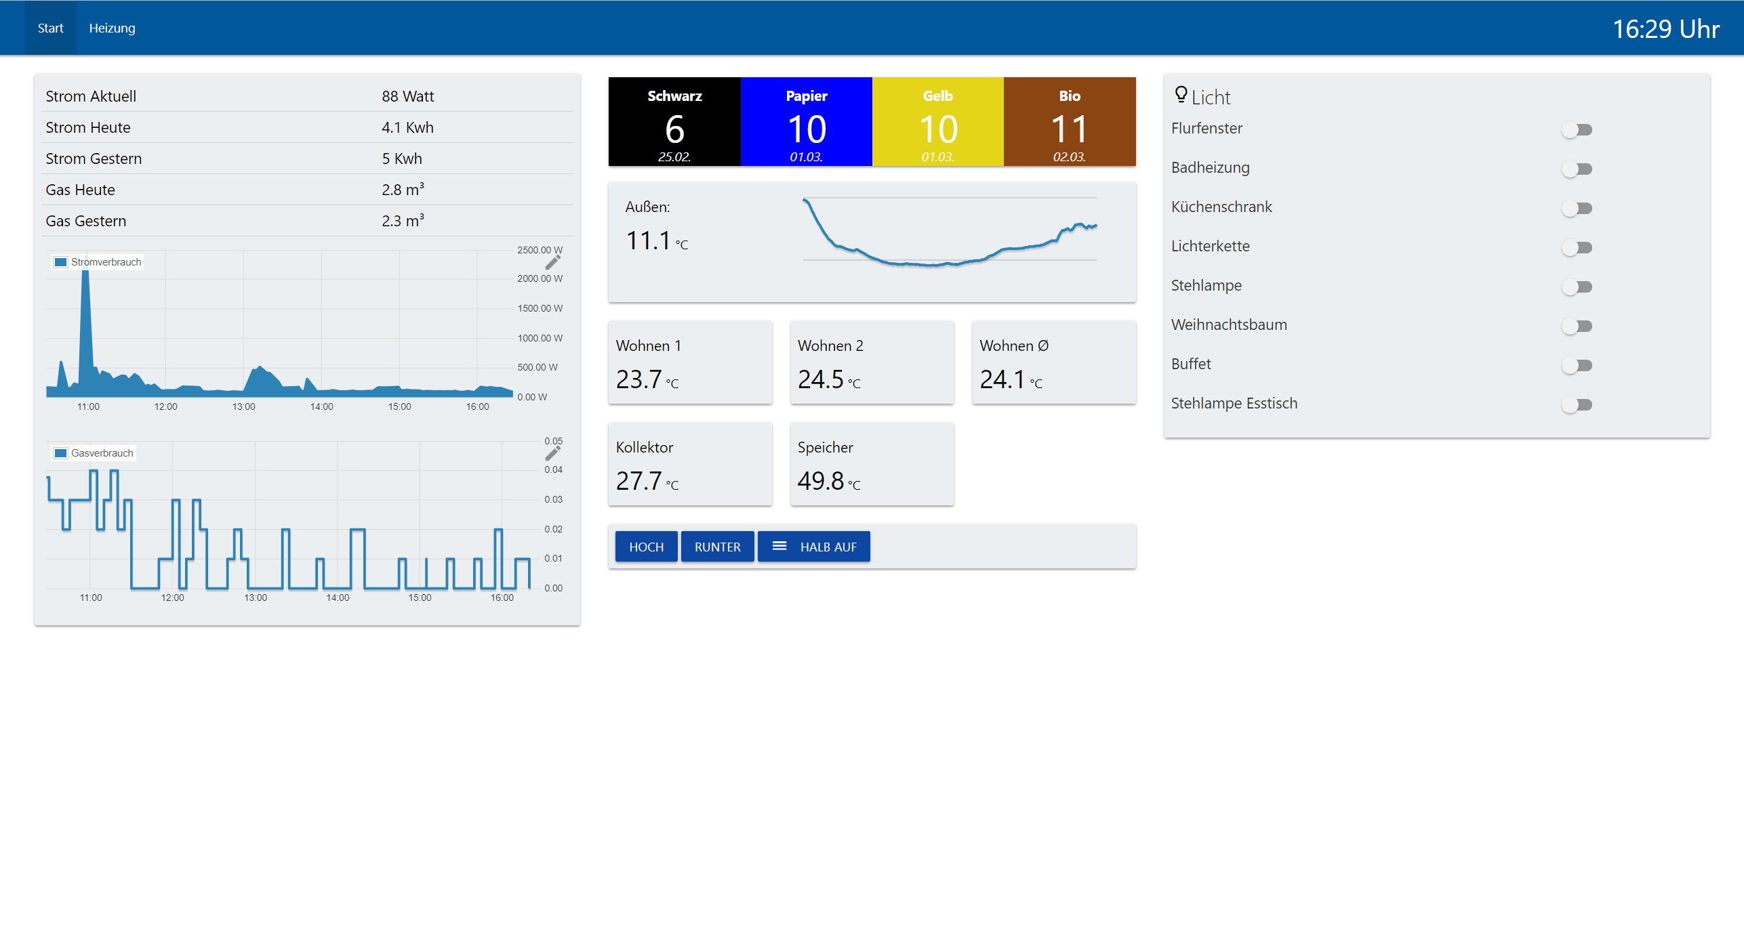1744x945 pixels.
Task: Enable the Badheizung switch
Action: pyautogui.click(x=1577, y=169)
